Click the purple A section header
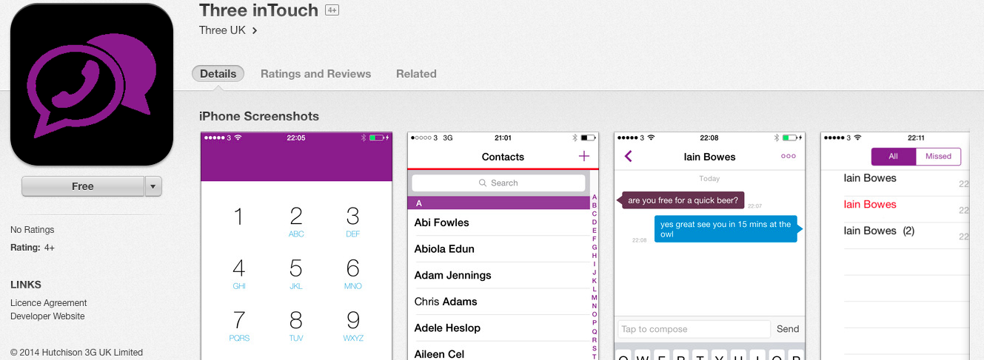 (498, 203)
